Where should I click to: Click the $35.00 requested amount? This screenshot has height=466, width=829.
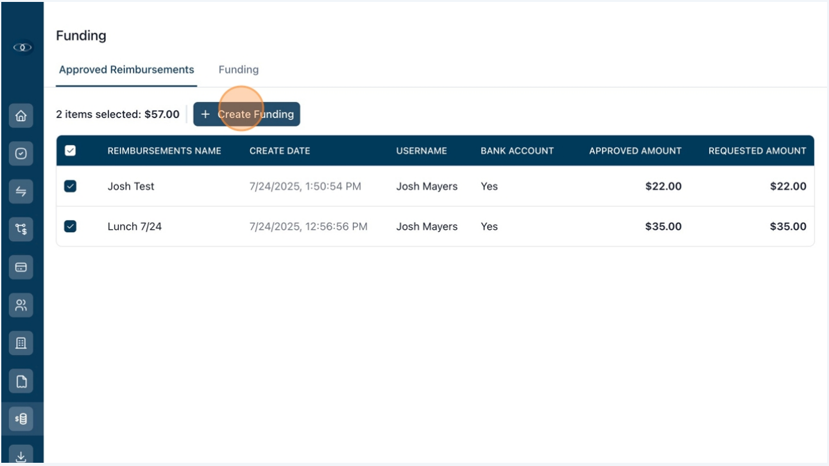click(788, 226)
